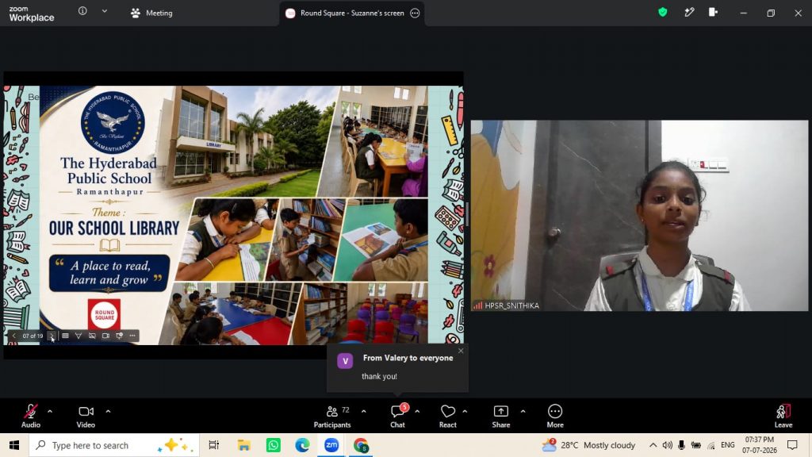
Task: Toggle camera icon in slideshow toolbar
Action: pyautogui.click(x=105, y=336)
